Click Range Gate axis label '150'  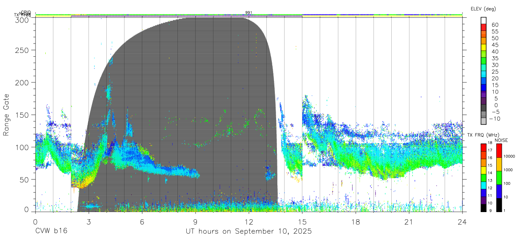point(22,115)
